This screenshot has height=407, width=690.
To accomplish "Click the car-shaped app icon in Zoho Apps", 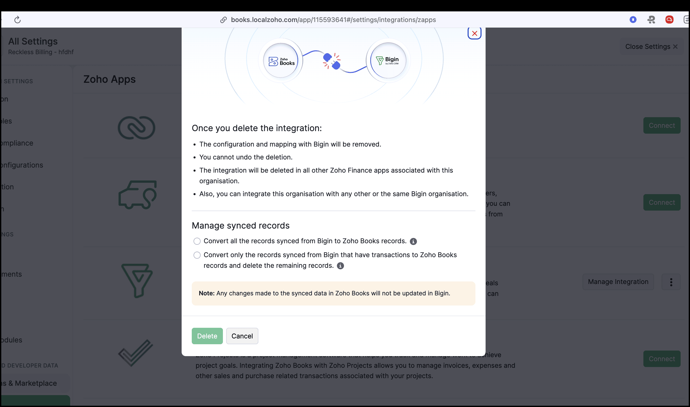I will click(x=138, y=195).
